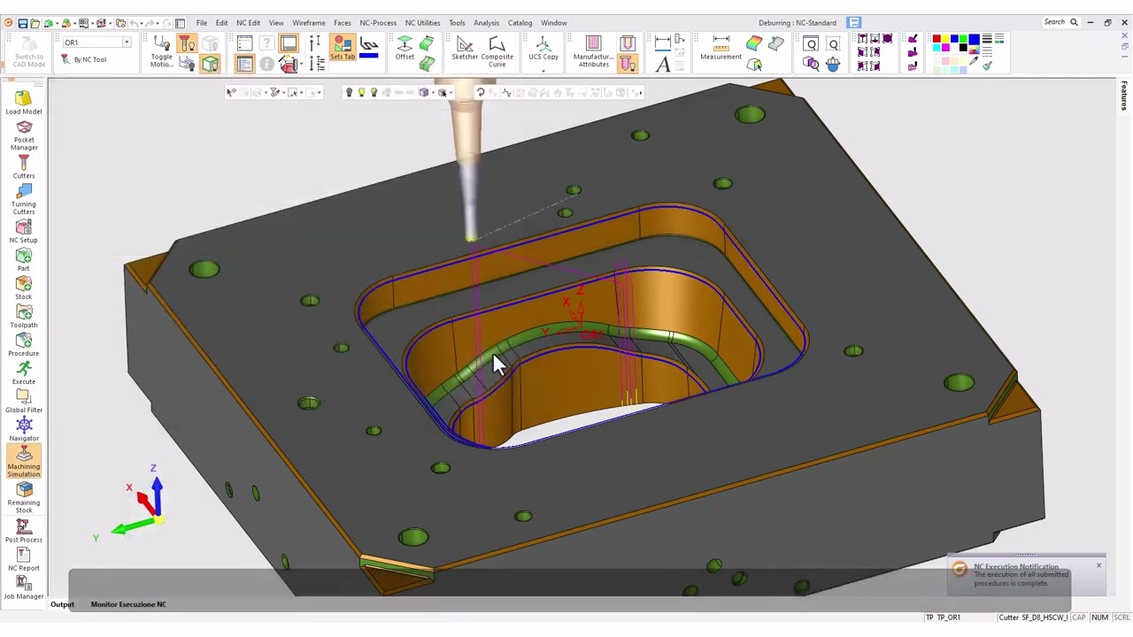Click the text annotation A icon
Viewport: 1133px width, 637px height.
(662, 64)
